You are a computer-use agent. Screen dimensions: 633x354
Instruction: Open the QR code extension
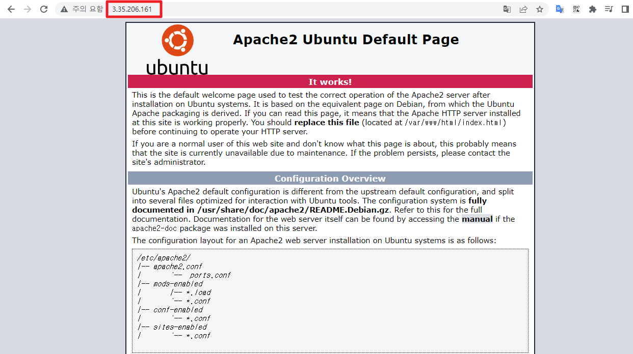pyautogui.click(x=576, y=9)
